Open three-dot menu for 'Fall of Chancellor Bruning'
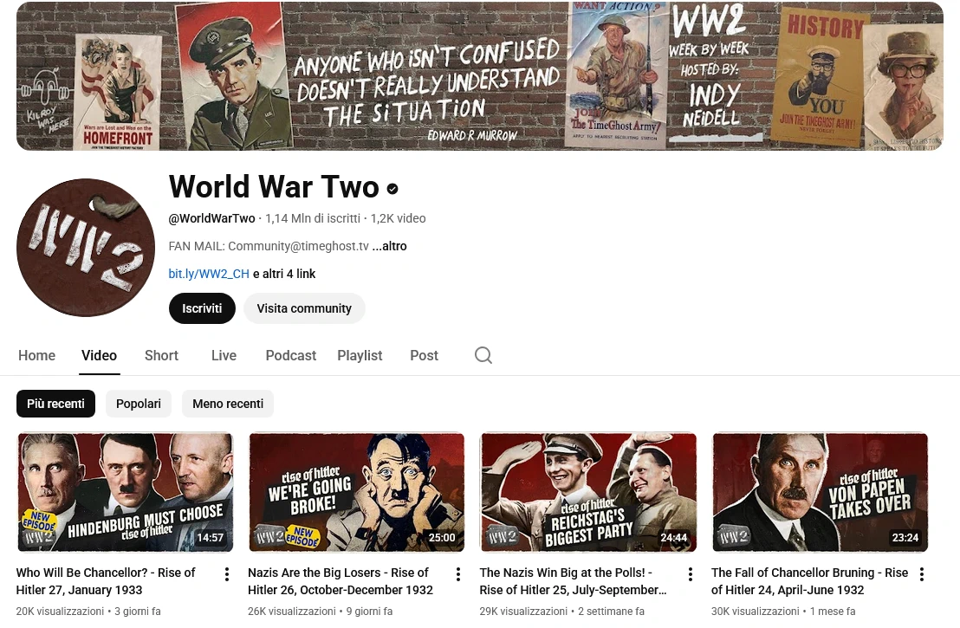 [921, 574]
